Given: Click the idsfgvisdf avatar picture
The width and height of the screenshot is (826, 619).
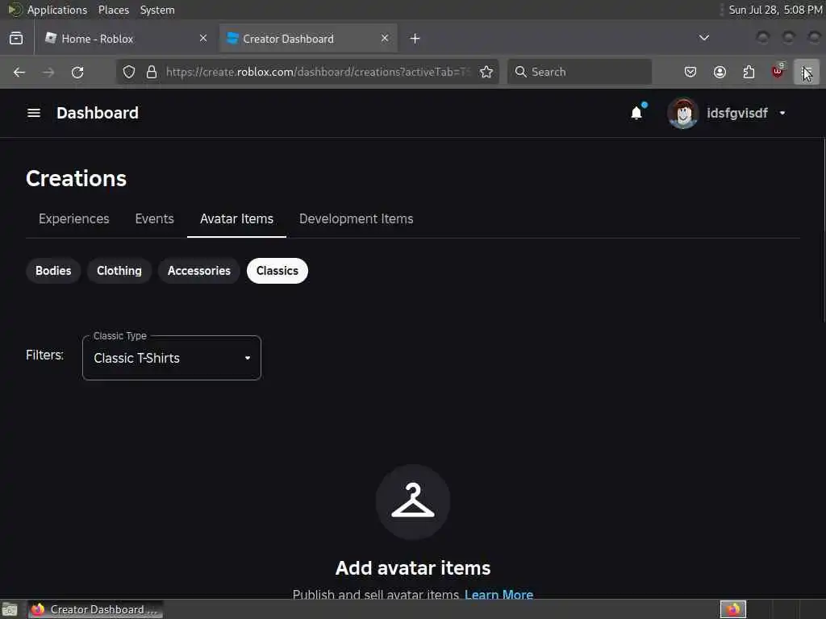Looking at the screenshot, I should (x=682, y=113).
